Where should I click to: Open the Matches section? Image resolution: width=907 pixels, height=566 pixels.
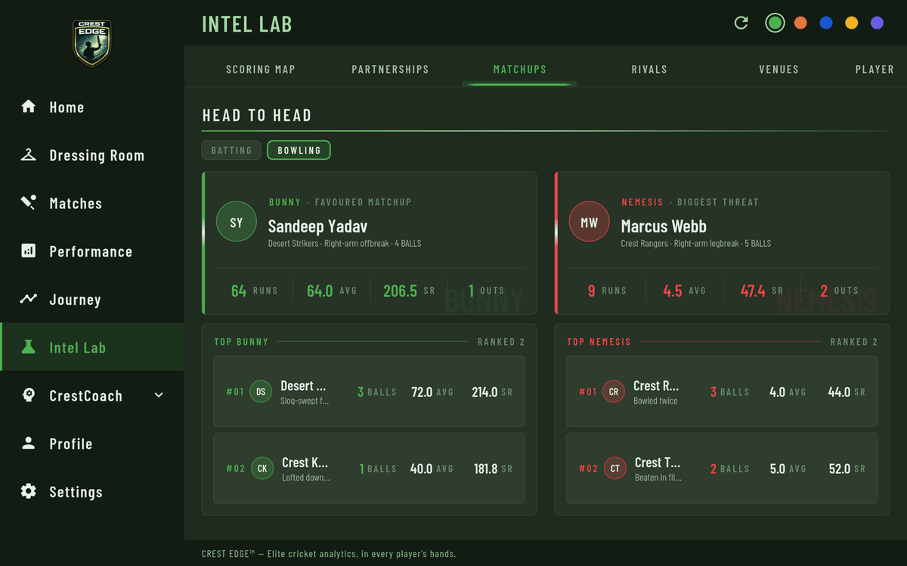91,204
